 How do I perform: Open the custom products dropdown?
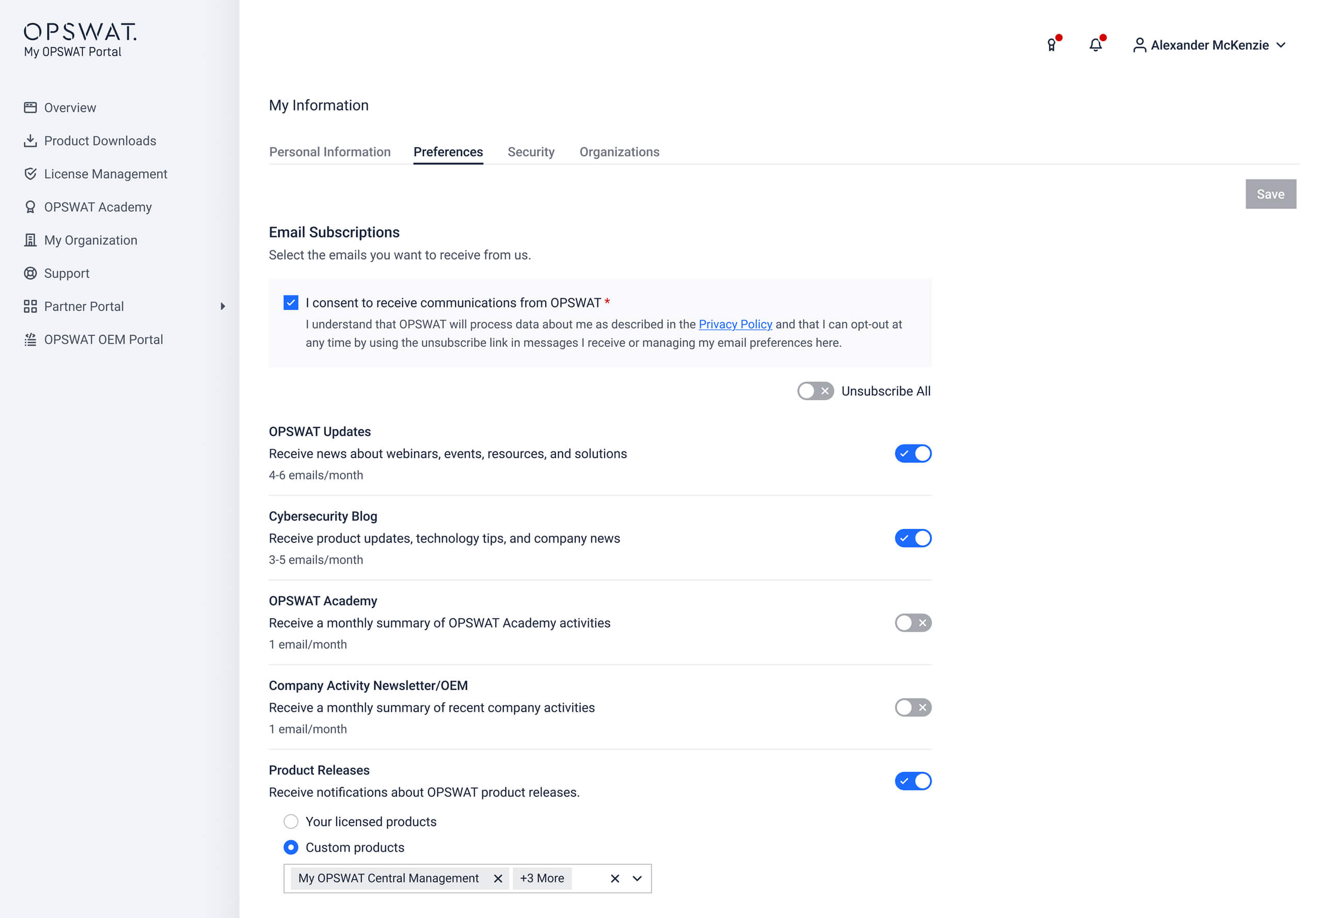click(x=637, y=878)
